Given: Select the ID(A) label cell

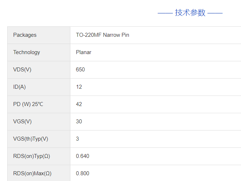Looking at the screenshot, I should pos(39,87).
